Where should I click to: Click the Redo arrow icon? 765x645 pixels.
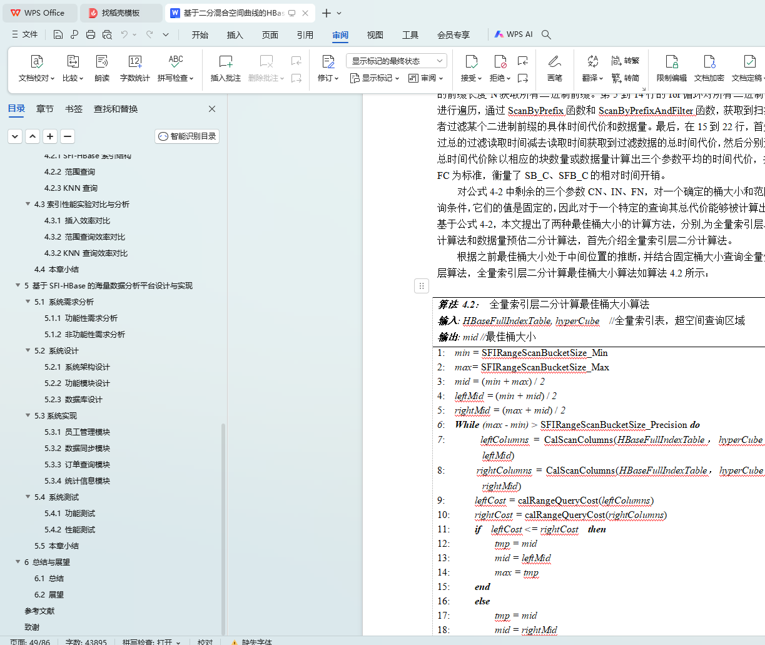149,35
